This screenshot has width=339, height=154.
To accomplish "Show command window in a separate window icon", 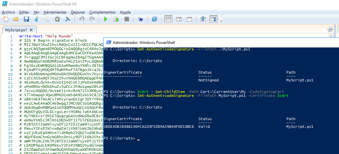I will tap(203, 19).
